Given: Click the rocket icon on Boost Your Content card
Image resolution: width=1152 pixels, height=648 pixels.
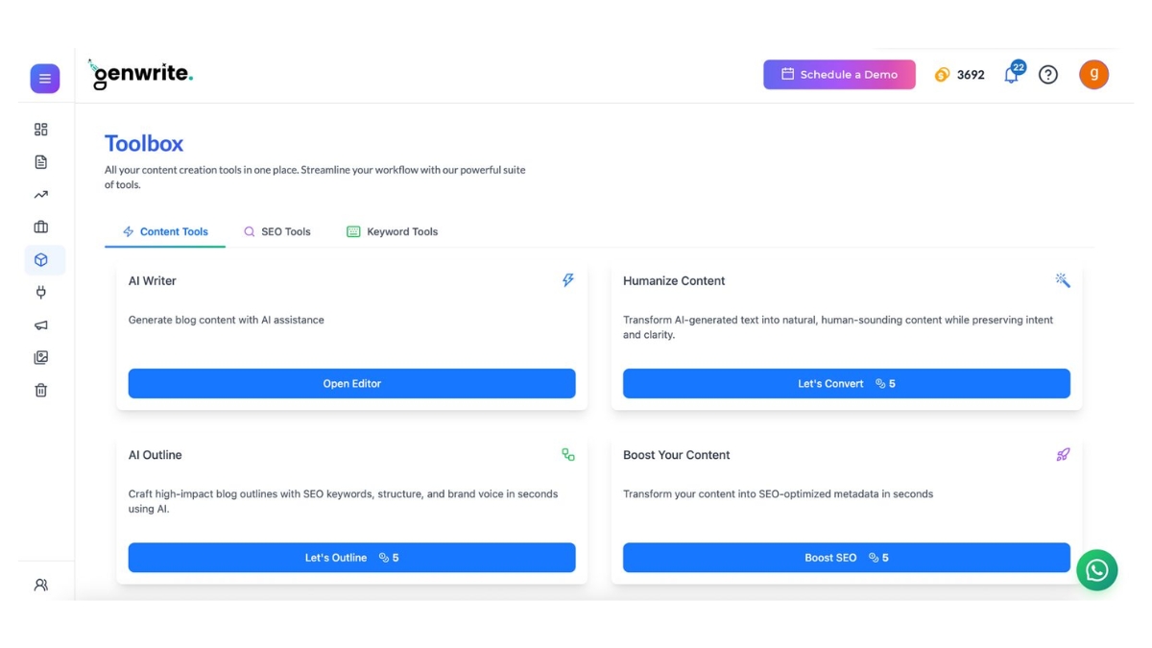Looking at the screenshot, I should coord(1063,454).
